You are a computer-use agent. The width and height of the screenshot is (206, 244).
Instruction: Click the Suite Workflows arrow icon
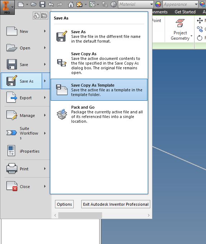[x=12, y=132]
